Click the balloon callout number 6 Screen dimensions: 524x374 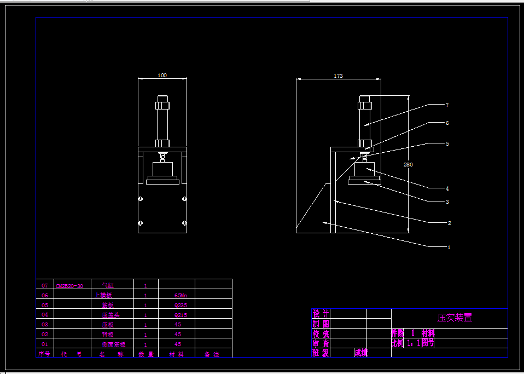(x=447, y=123)
